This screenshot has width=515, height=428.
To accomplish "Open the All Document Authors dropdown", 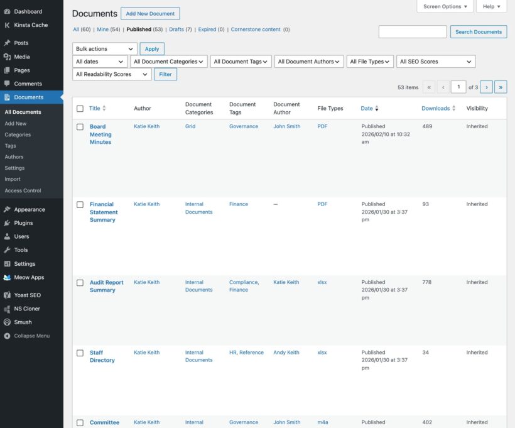I will coord(309,62).
